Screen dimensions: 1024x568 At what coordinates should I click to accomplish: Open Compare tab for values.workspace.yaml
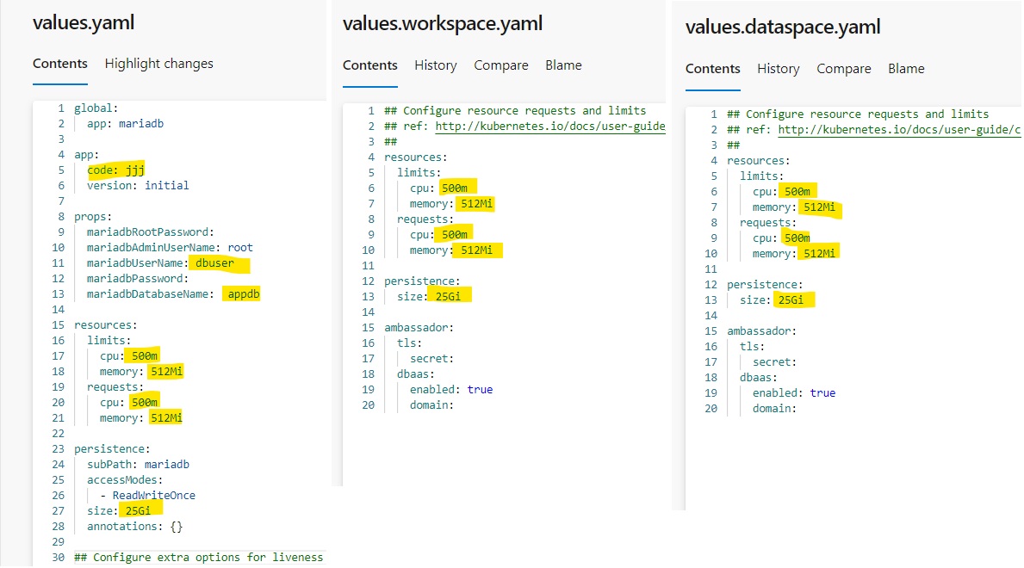tap(500, 65)
